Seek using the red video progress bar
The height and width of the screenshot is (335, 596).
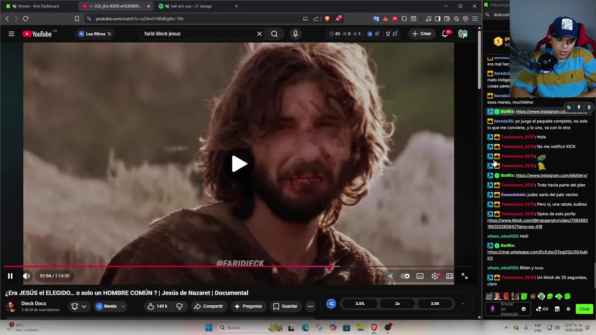tap(238, 267)
